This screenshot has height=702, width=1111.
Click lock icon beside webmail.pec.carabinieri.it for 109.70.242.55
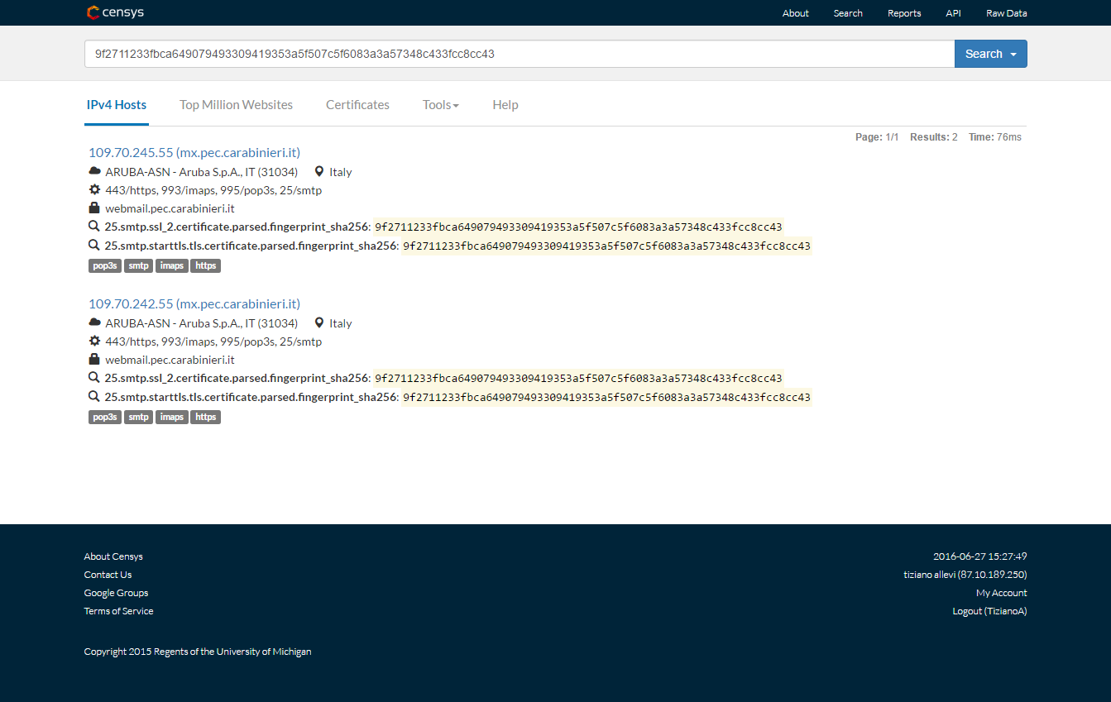pyautogui.click(x=94, y=360)
